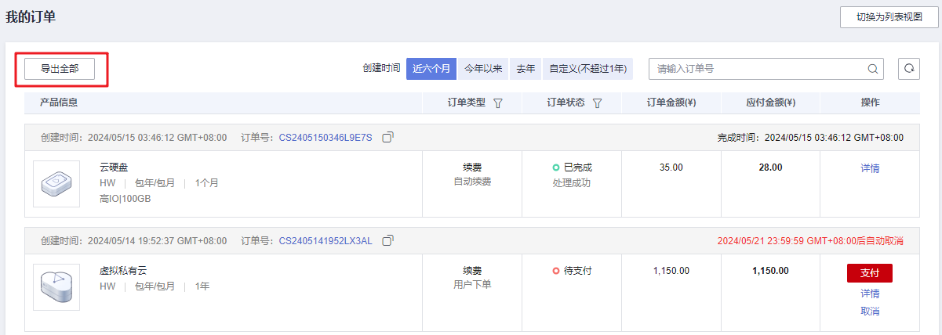Screen dimensions: 942x335
Task: Click the 虚拟私有云 product name
Action: coord(123,271)
